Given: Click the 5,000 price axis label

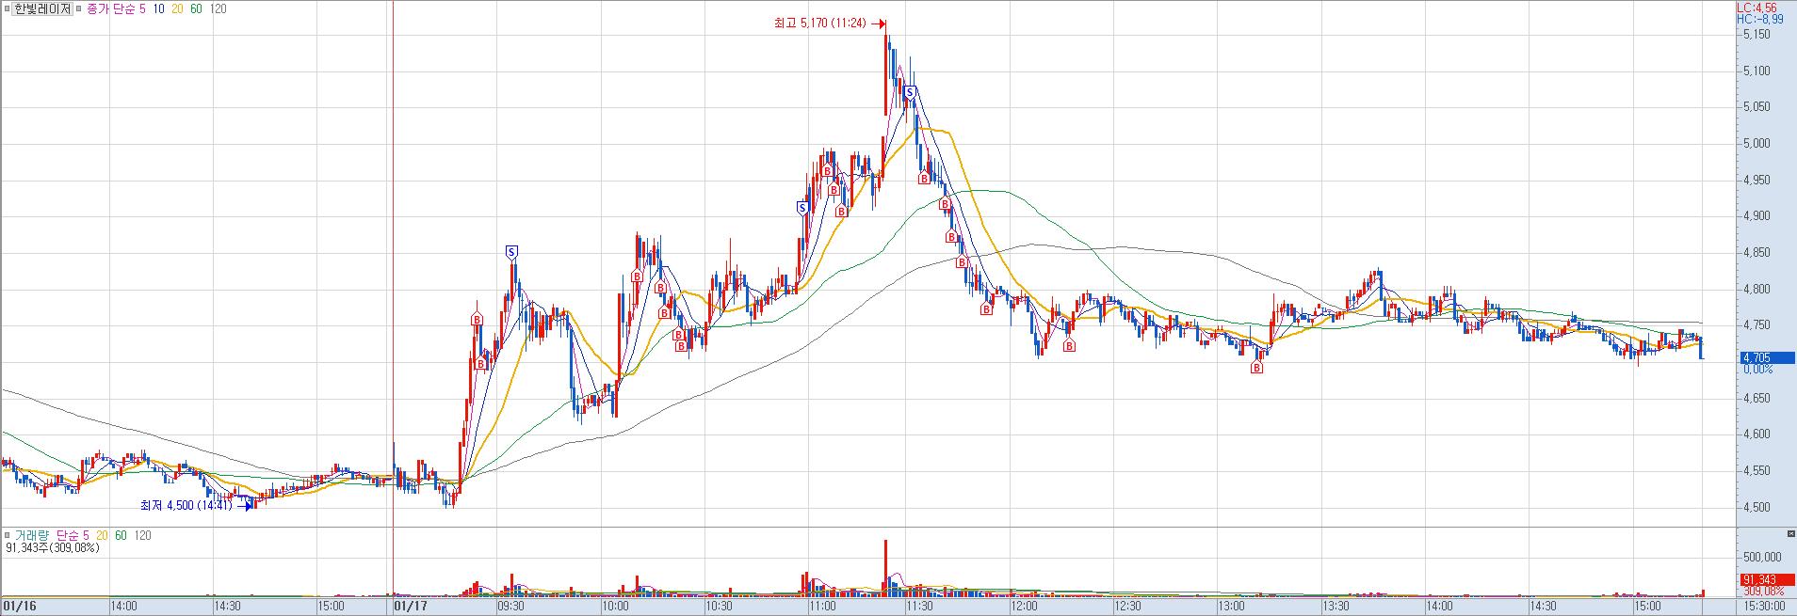Looking at the screenshot, I should (1757, 144).
